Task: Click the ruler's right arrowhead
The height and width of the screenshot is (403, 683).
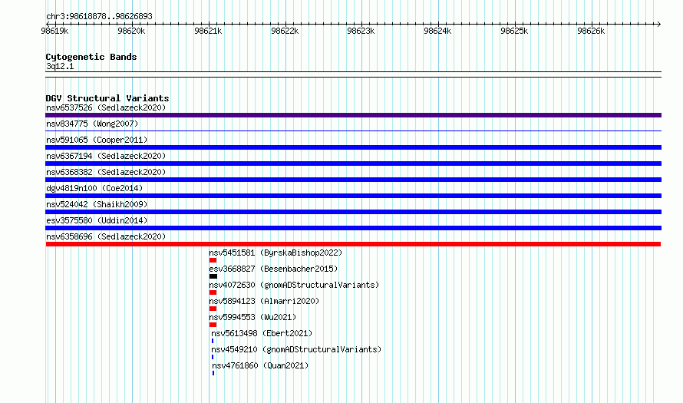Action: point(659,24)
